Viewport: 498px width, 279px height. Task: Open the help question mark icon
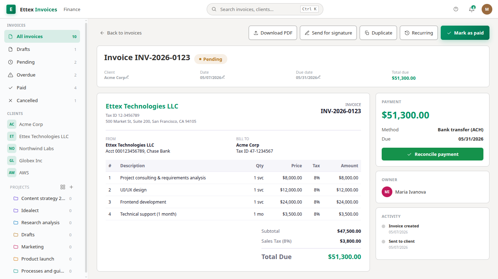(x=456, y=9)
